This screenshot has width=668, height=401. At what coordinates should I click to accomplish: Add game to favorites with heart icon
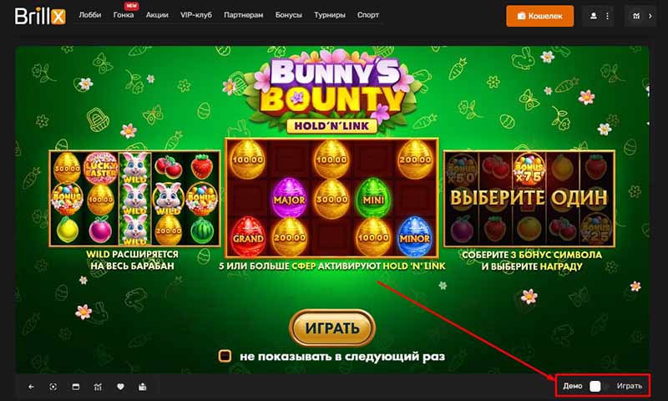point(120,387)
